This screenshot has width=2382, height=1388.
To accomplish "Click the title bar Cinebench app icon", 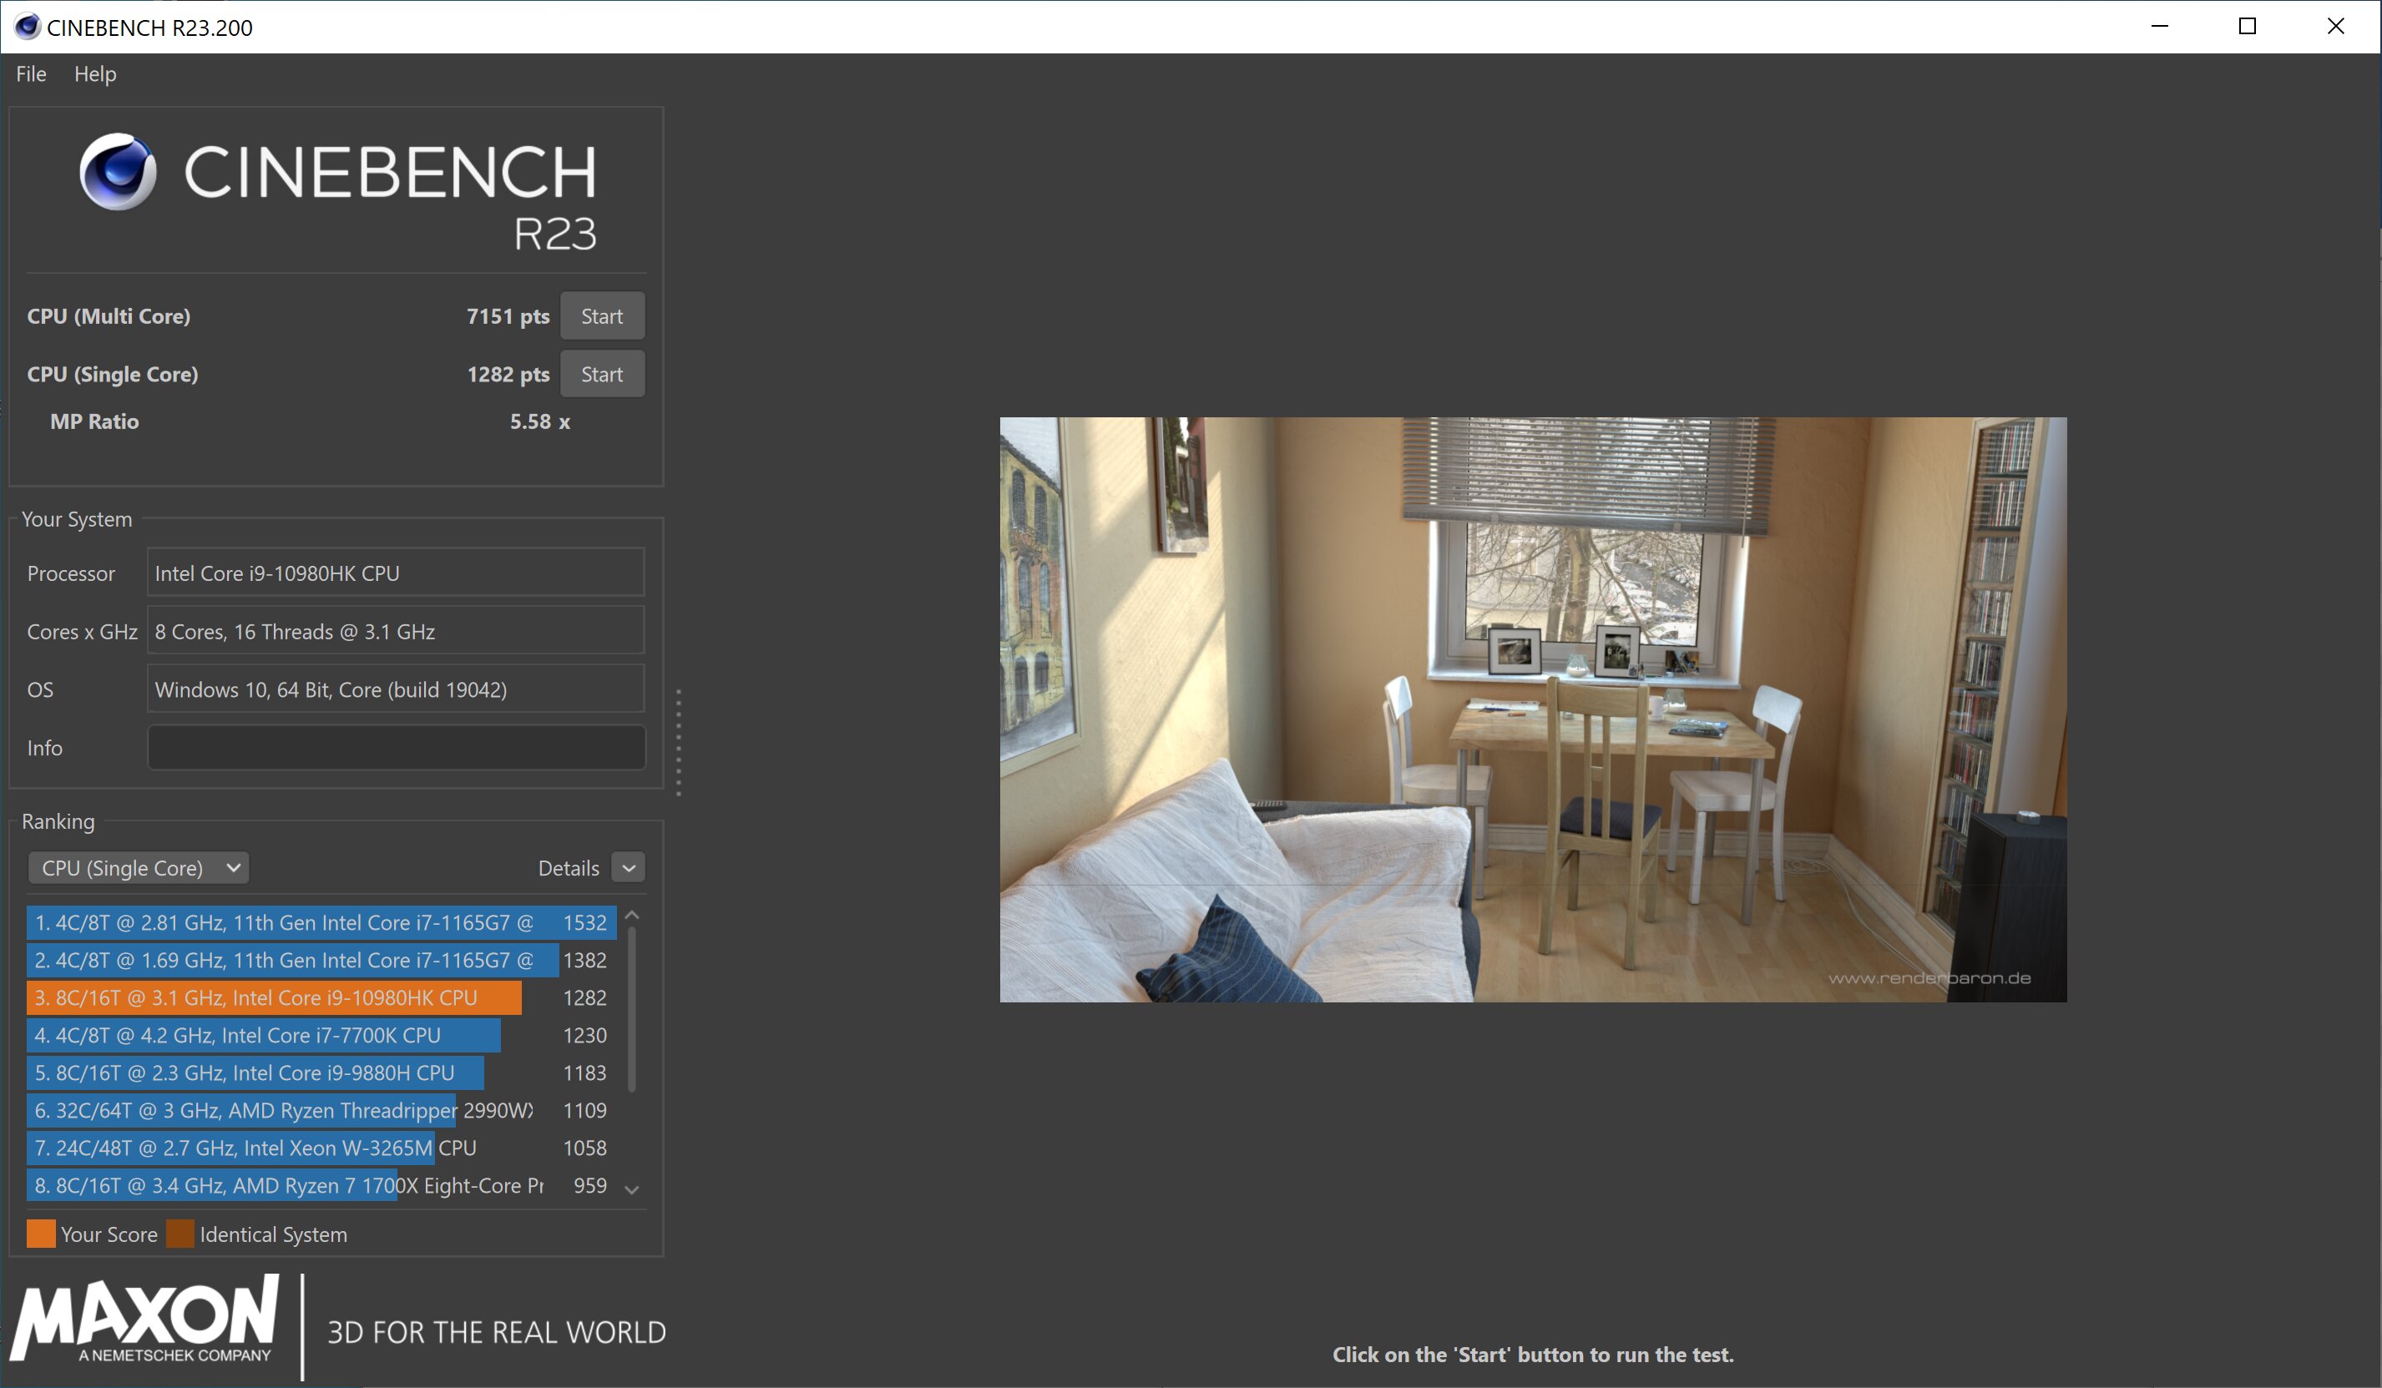I will click(x=27, y=27).
